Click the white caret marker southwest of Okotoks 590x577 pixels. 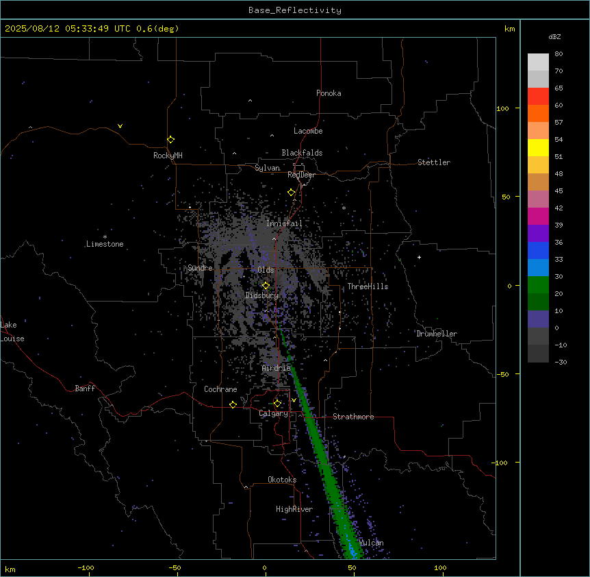246,487
